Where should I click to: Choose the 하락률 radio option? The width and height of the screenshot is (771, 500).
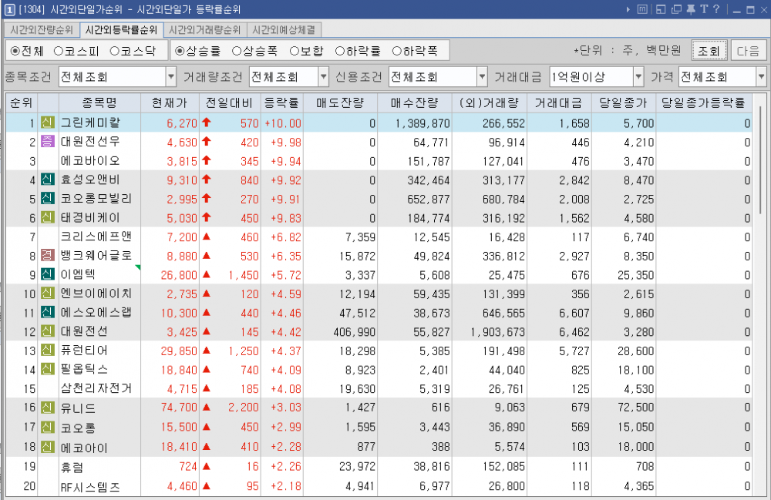click(340, 51)
